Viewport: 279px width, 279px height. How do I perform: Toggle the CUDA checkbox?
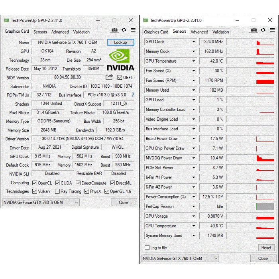point(57,183)
